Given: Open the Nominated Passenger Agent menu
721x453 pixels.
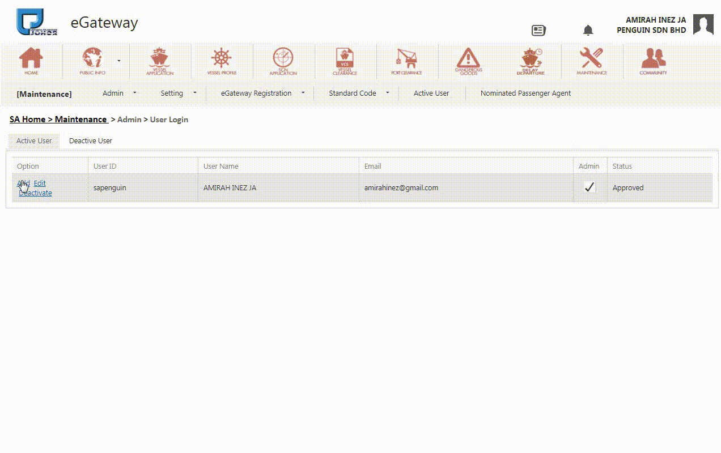Looking at the screenshot, I should click(525, 93).
